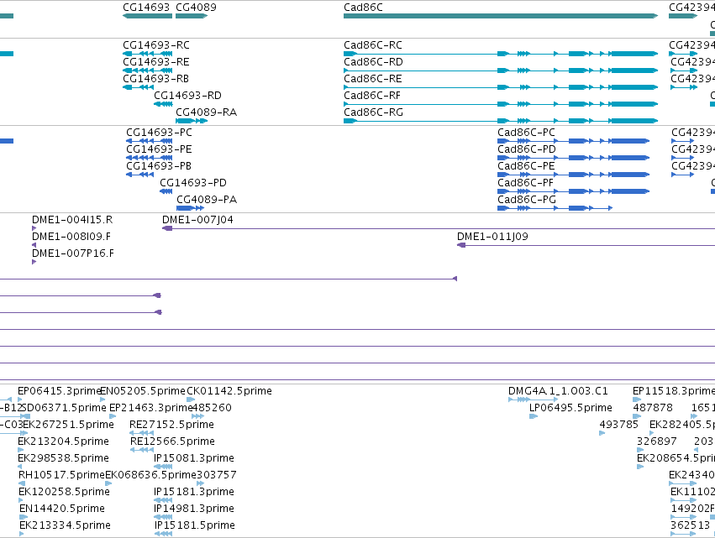Select the EP21463.3prime EST label
Image resolution: width=715 pixels, height=538 pixels.
pyautogui.click(x=151, y=408)
